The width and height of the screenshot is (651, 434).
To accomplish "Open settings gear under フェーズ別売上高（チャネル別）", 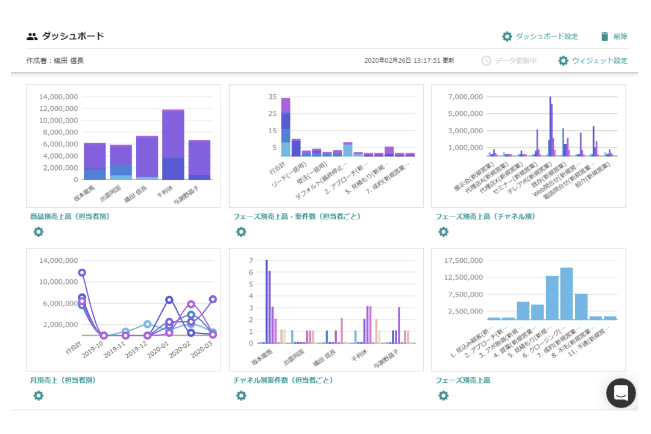I will [x=444, y=231].
